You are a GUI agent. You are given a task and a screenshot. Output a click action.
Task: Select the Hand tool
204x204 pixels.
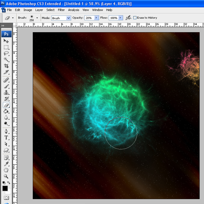click(x=6, y=170)
